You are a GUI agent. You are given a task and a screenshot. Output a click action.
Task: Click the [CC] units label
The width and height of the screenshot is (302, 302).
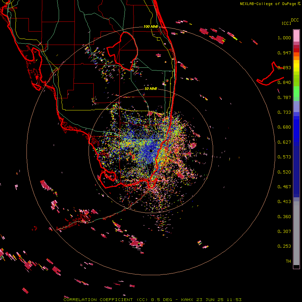pos(286,23)
